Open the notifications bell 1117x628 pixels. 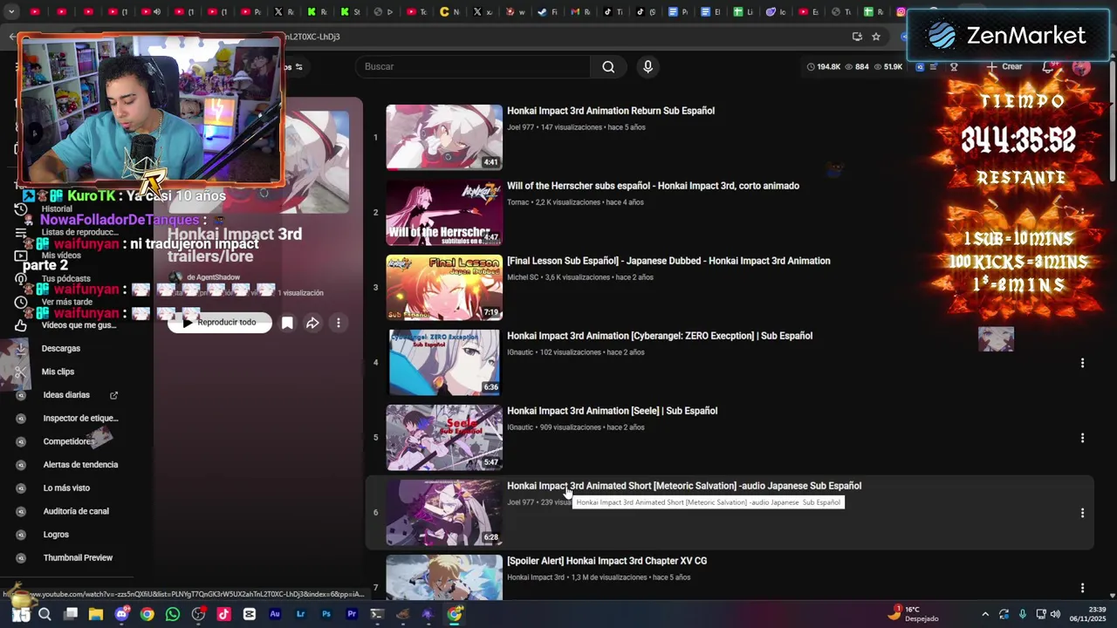[x=1049, y=67]
